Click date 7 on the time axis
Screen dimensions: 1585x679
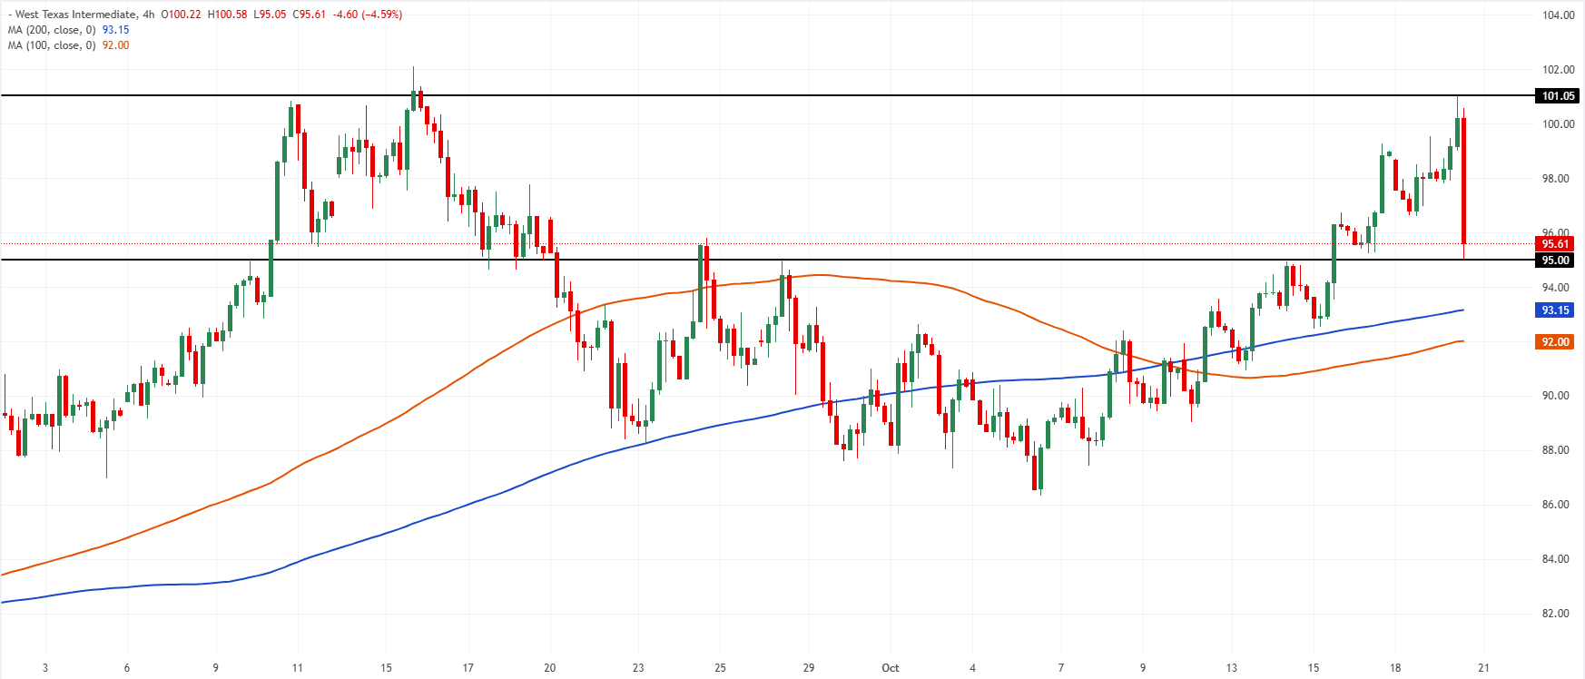point(1061,668)
